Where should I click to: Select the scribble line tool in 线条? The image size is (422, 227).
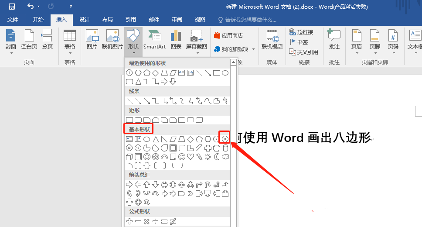[225, 101]
